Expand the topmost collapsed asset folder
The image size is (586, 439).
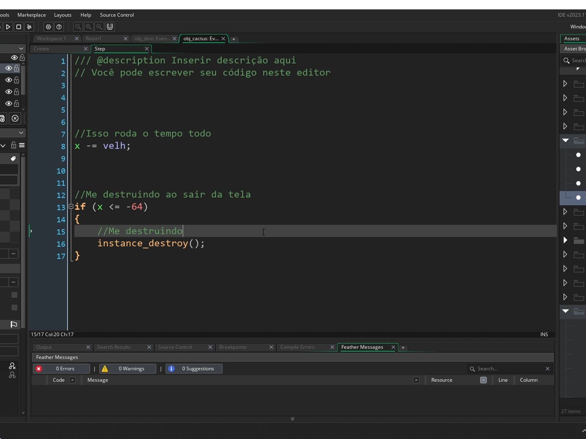[x=565, y=84]
